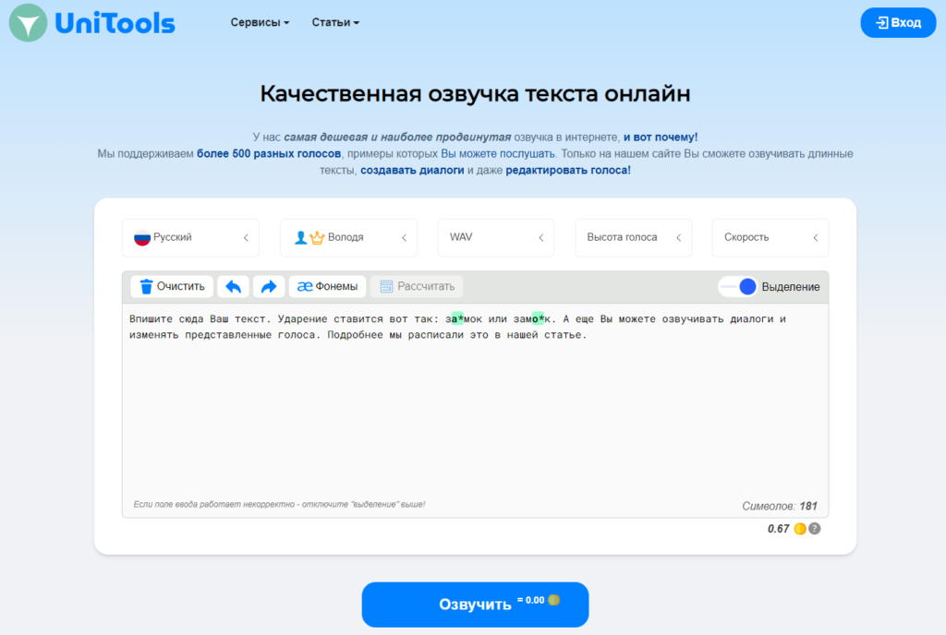Expand the WAV format dropdown
Viewport: 946px width, 635px height.
495,237
